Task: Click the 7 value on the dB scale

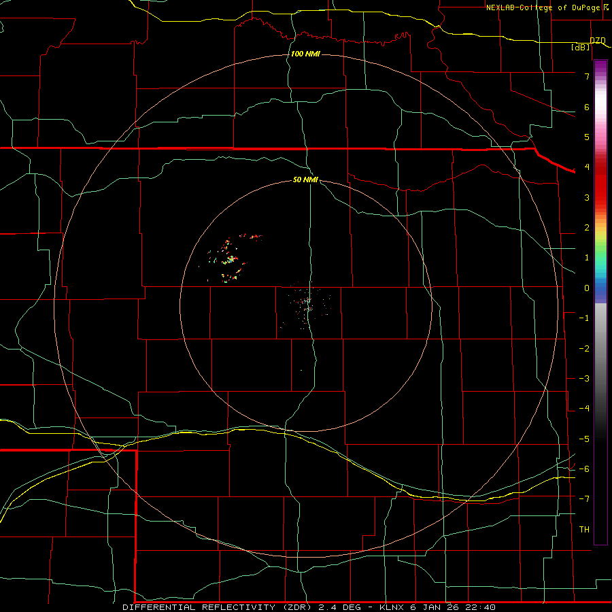Action: (x=587, y=76)
